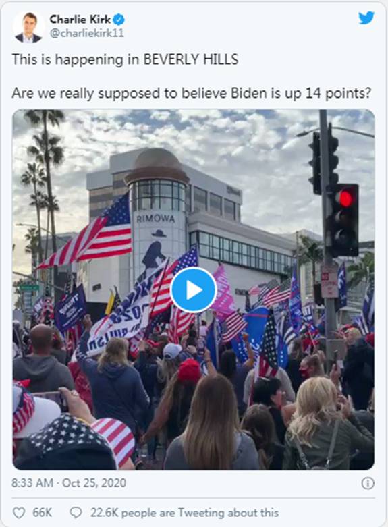
Task: Click the "This is happening in BEVERLY HILLS" text
Action: 125,60
